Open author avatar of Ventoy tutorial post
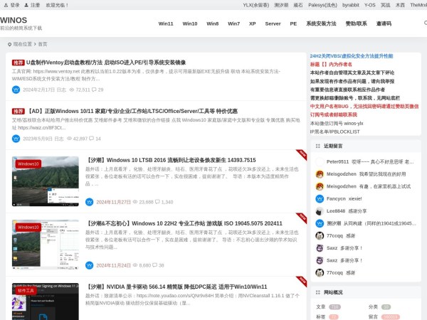 (x=16, y=90)
